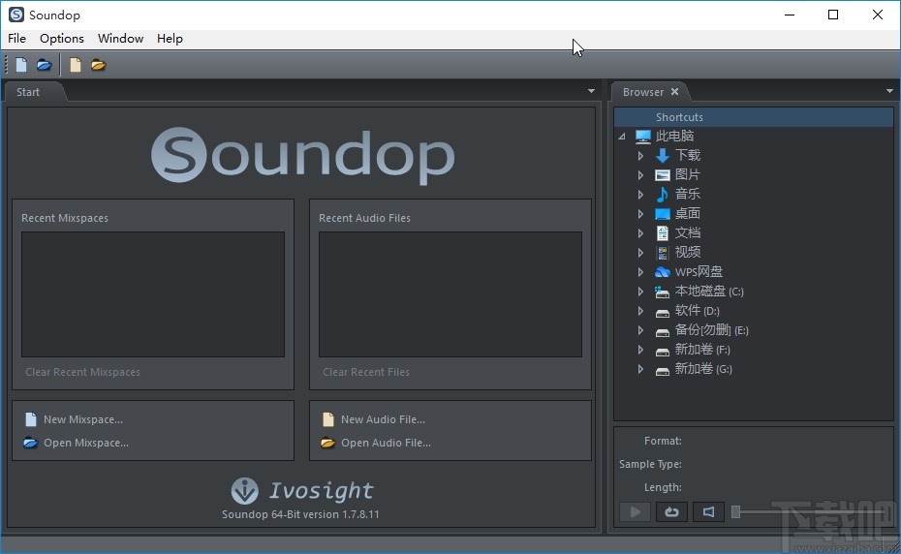Select the Shortcuts header row
Image resolution: width=901 pixels, height=554 pixels.
tap(754, 117)
